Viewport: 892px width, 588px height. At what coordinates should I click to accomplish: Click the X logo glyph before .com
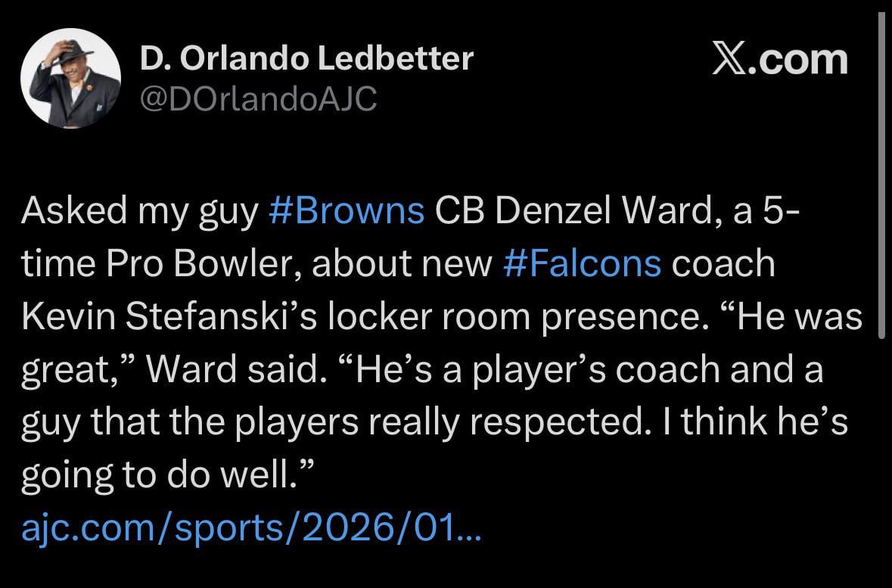pos(729,57)
